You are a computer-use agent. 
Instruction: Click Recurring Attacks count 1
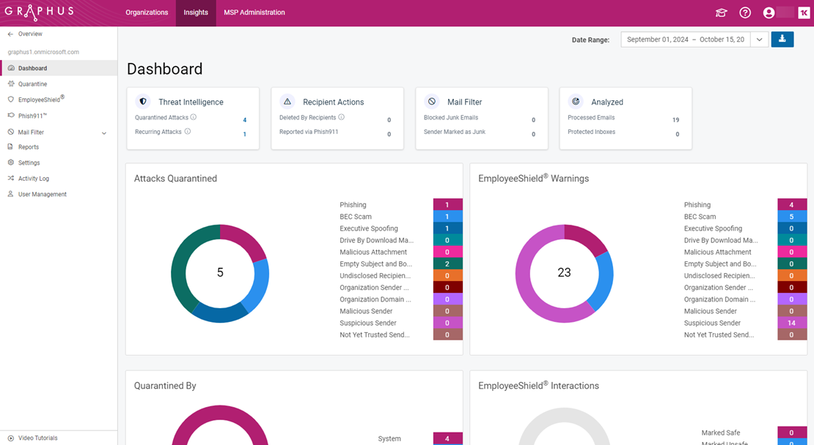(x=244, y=134)
